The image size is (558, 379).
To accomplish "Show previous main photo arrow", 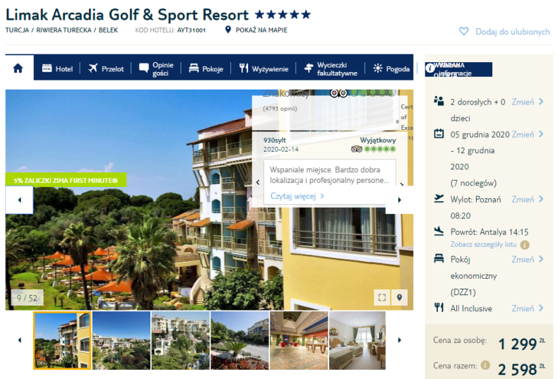I will [20, 200].
